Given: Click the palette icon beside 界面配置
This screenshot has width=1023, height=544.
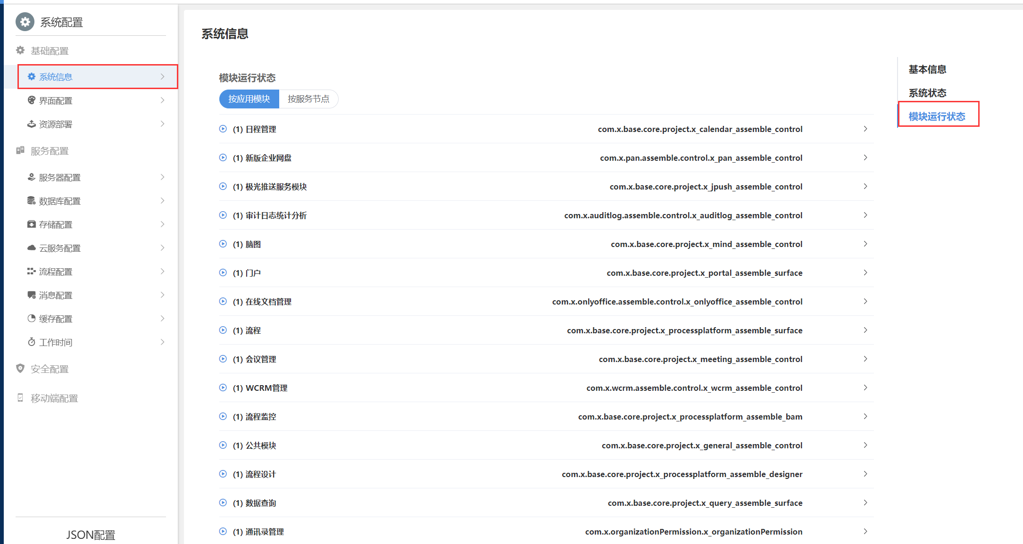Looking at the screenshot, I should (32, 100).
